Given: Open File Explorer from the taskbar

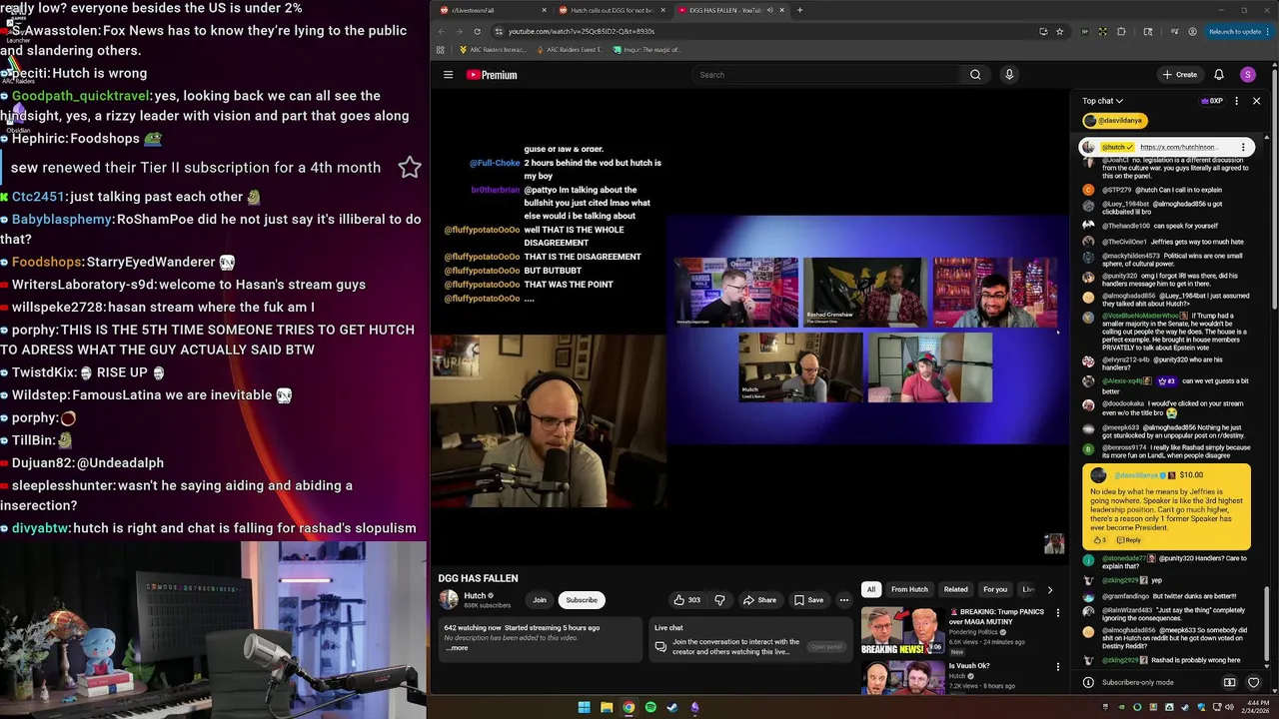Looking at the screenshot, I should (607, 707).
